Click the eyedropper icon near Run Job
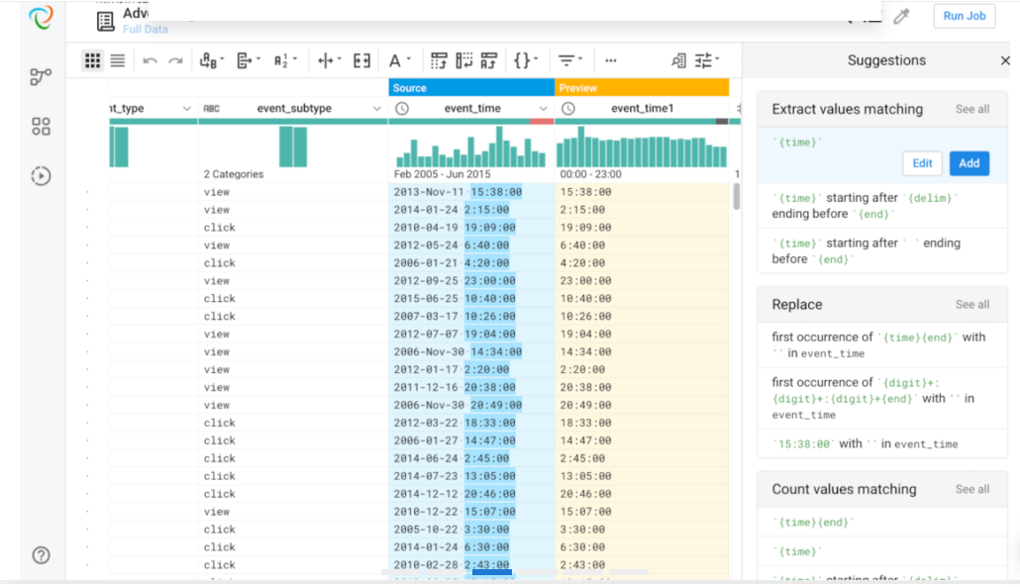This screenshot has height=587, width=1020. click(901, 16)
